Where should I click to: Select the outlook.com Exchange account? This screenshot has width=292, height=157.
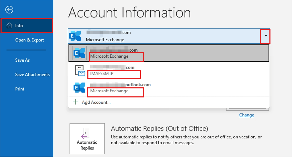[169, 88]
